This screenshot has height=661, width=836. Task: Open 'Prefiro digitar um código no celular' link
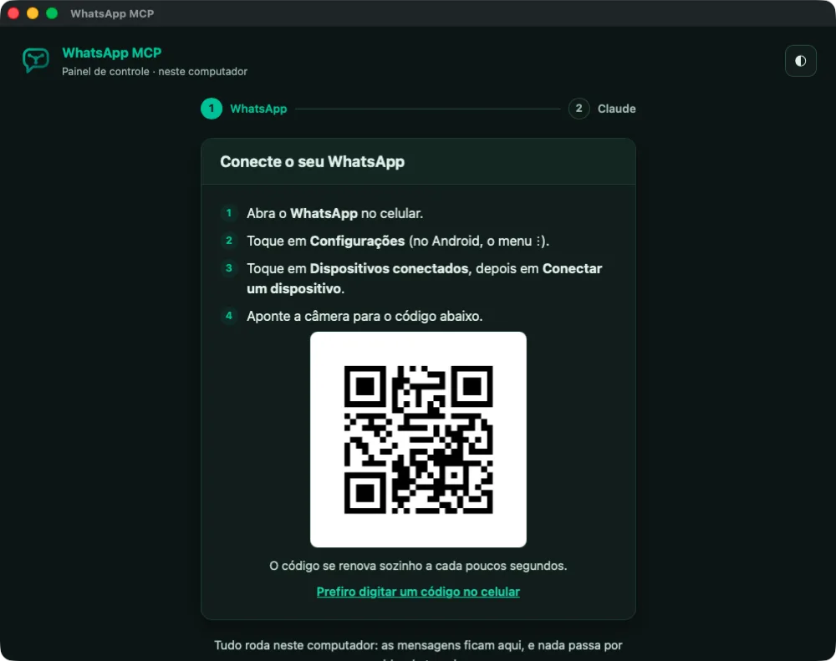[x=418, y=592]
